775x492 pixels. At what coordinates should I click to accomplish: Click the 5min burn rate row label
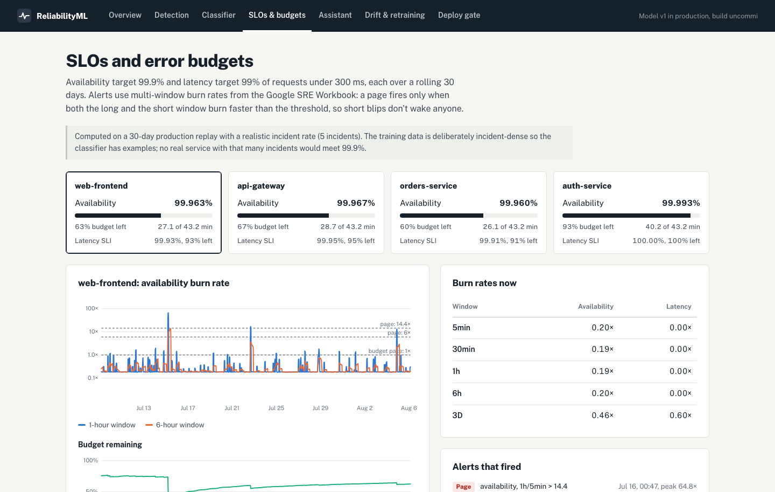coord(461,328)
